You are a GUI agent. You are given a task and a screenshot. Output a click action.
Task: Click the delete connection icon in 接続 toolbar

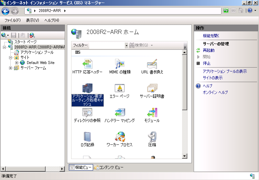(x=32, y=35)
